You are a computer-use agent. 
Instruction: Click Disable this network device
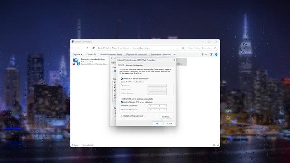click(x=111, y=54)
